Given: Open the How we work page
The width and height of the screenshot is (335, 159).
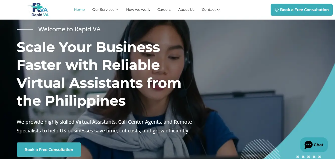Looking at the screenshot, I should (138, 10).
